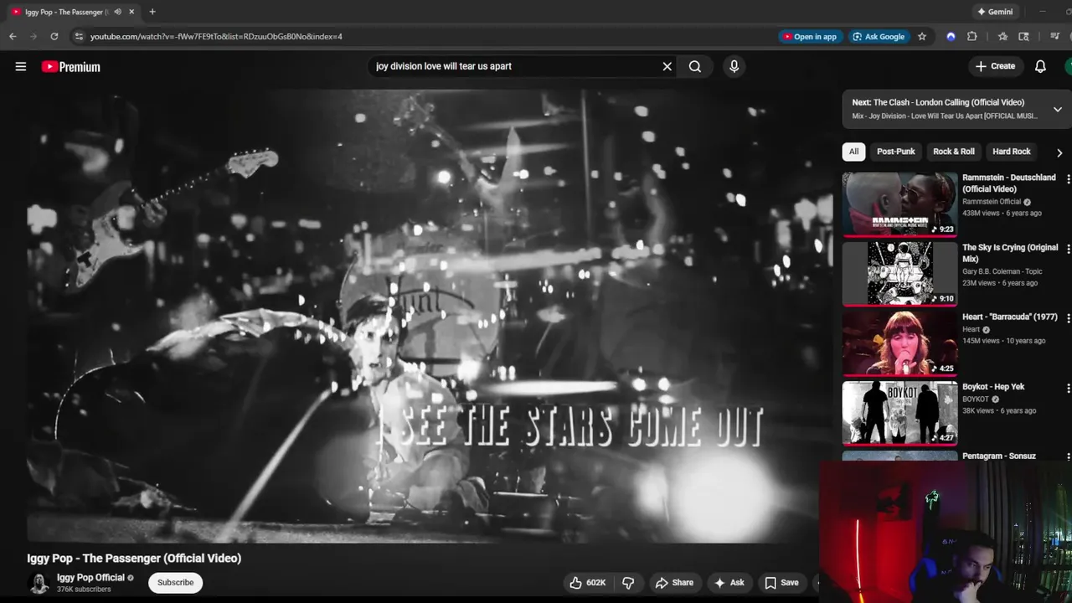Open the Heart Barracuda thumbnail
Viewport: 1072px width, 603px height.
pyautogui.click(x=899, y=343)
